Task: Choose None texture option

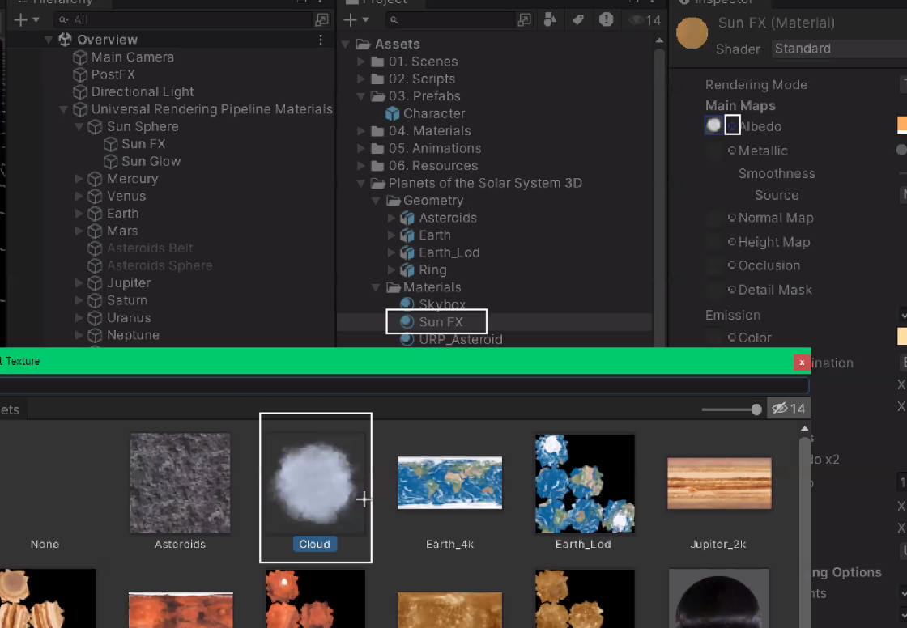Action: coord(45,544)
